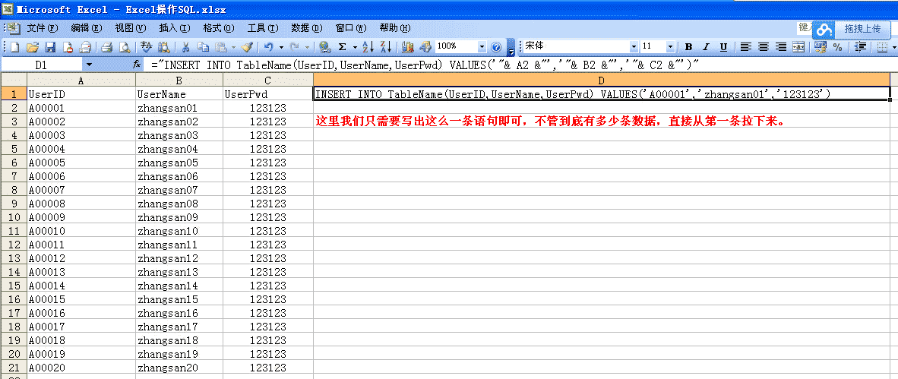Viewport: 898px width, 379px height.
Task: Select cell D1 with INSERT statement
Action: coord(602,94)
